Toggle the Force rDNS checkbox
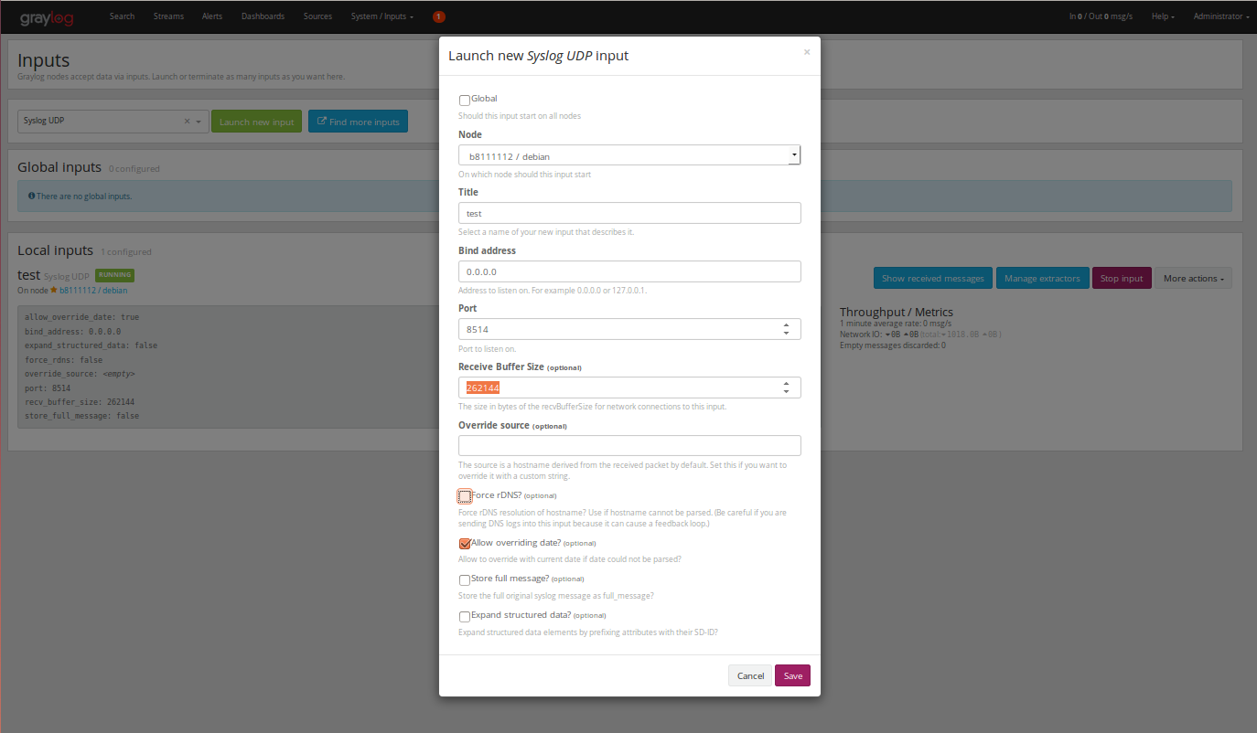 [465, 496]
